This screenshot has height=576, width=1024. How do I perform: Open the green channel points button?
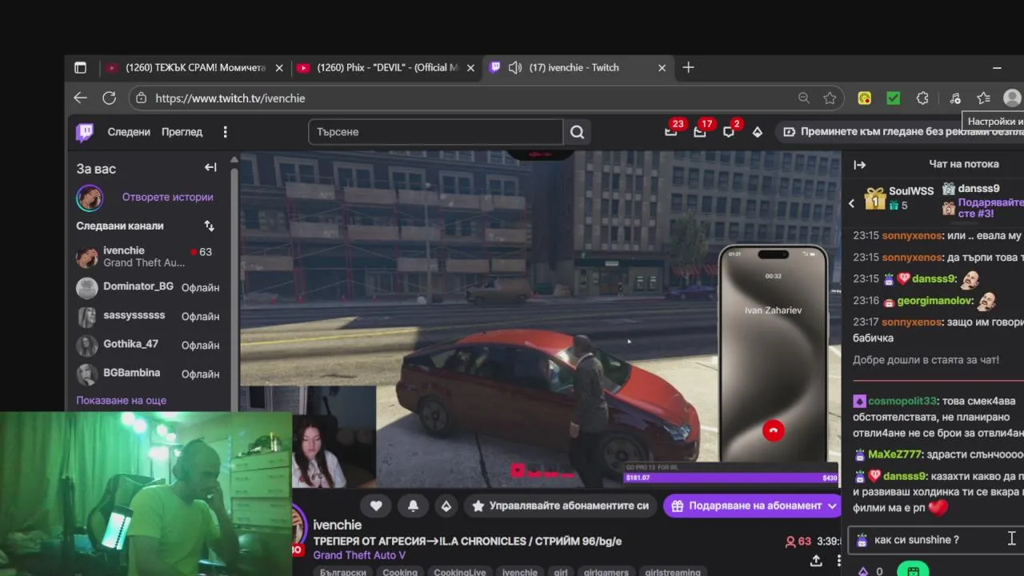point(913,570)
